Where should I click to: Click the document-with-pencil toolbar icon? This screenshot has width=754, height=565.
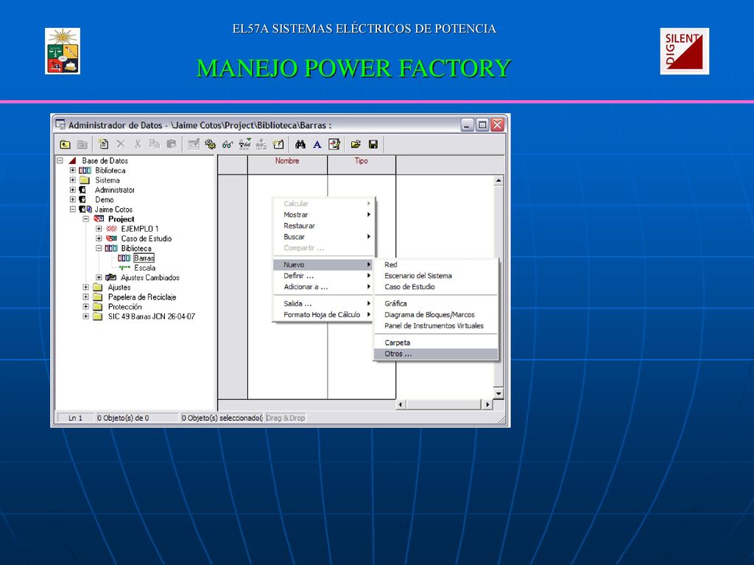(334, 144)
